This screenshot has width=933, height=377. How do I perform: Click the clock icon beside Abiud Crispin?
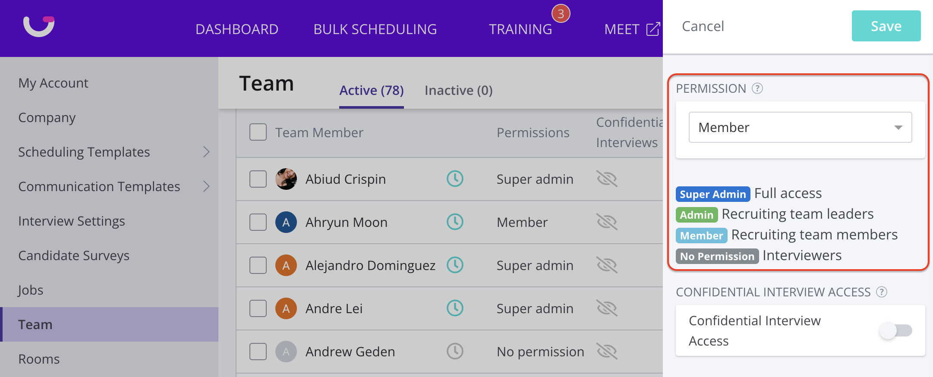pos(455,179)
